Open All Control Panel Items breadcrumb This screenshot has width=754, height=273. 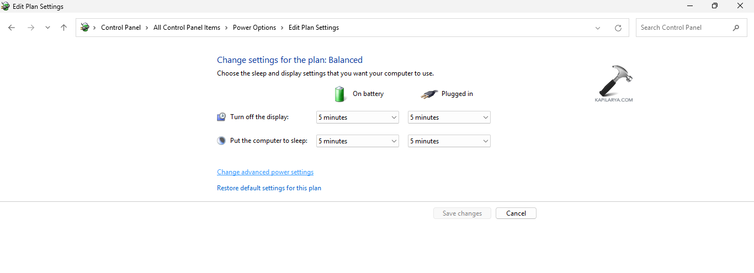187,28
